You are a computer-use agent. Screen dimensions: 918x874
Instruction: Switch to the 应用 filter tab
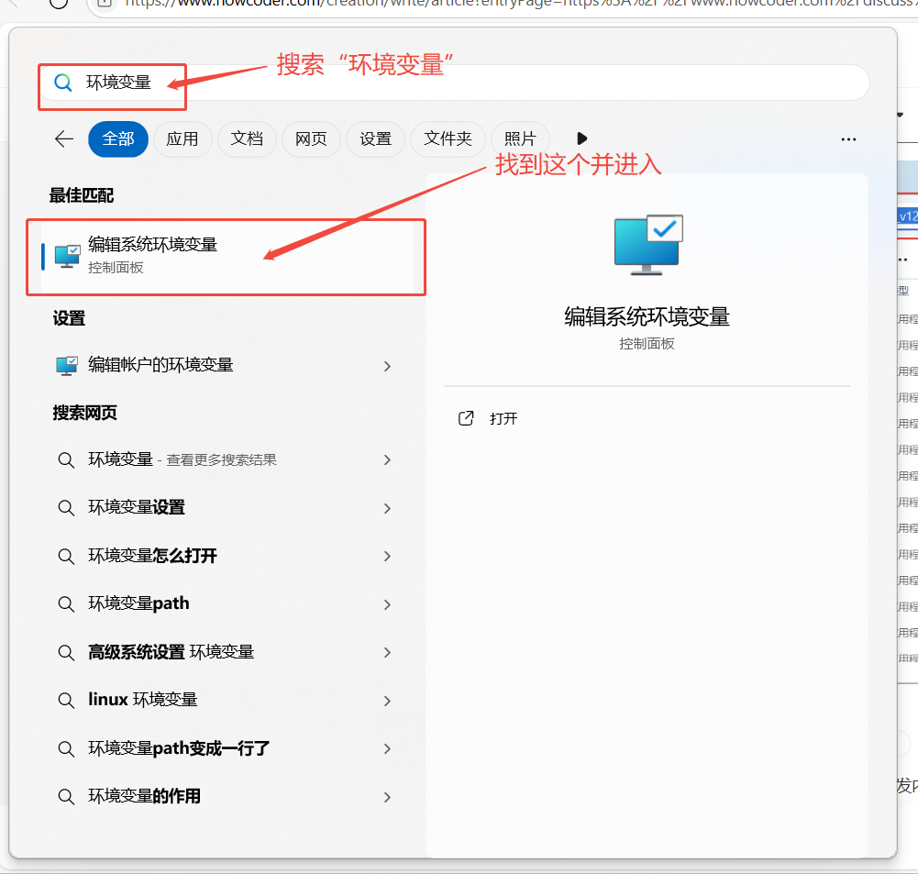click(x=182, y=138)
